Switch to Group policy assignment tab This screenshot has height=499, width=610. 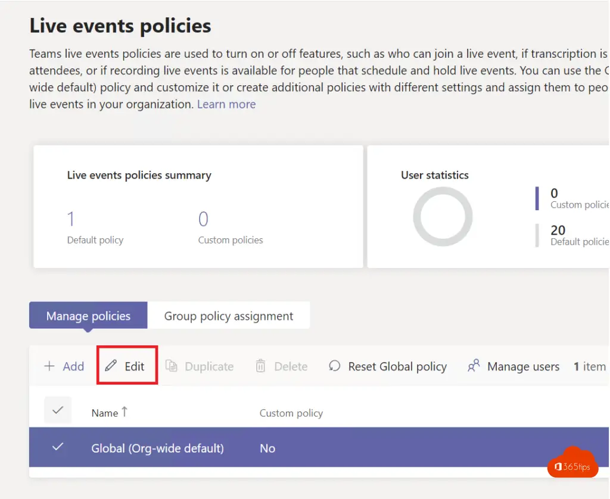coord(229,316)
